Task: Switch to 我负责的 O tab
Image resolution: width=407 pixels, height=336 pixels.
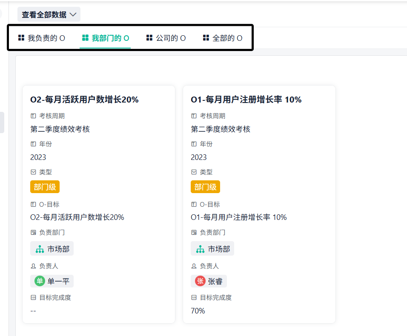Action: 42,38
